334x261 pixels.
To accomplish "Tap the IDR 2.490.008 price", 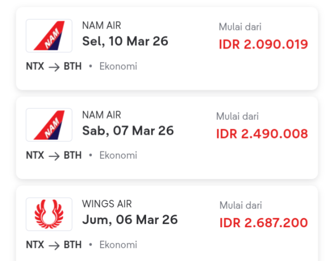I will 262,134.
